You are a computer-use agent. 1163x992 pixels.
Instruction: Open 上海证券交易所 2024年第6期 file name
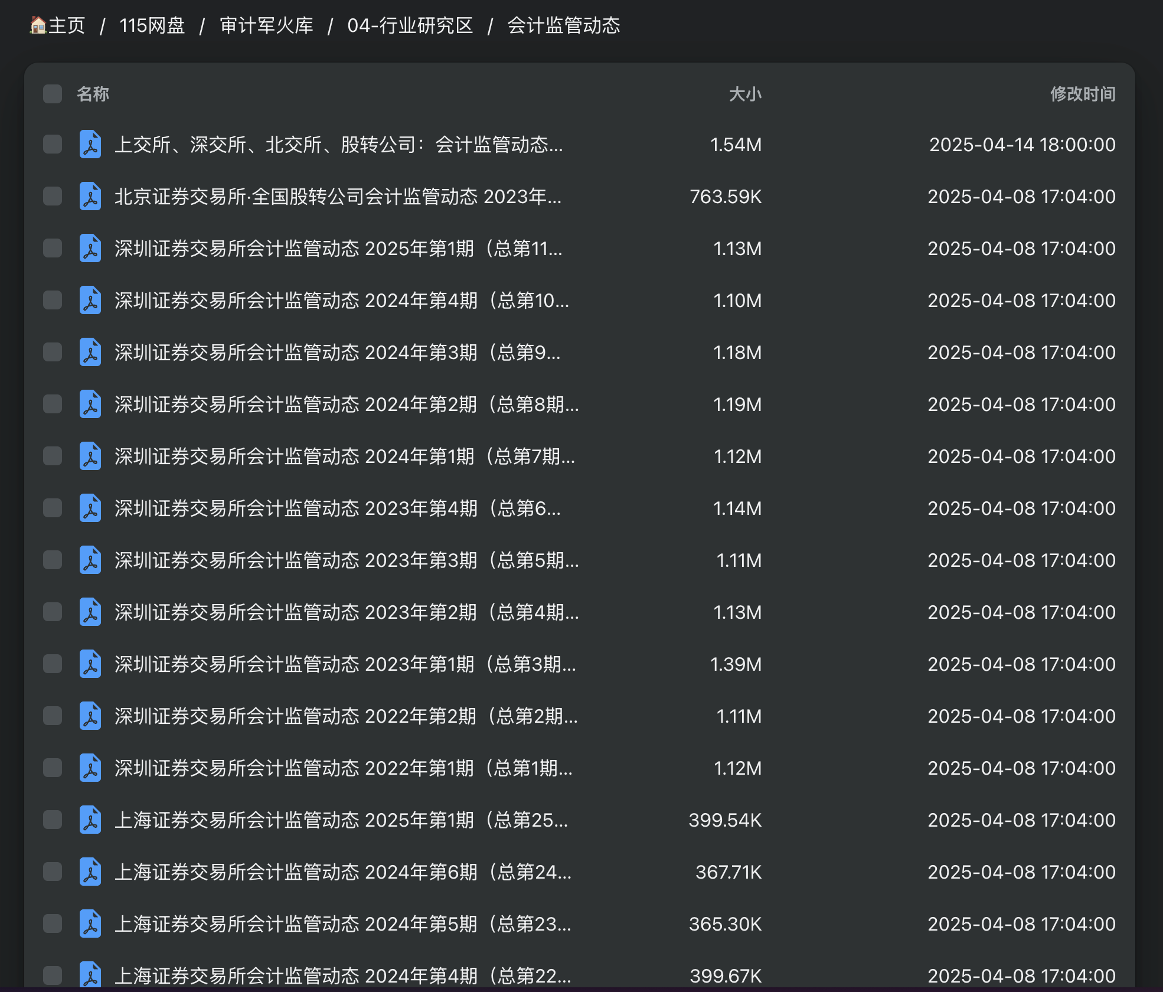coord(343,872)
